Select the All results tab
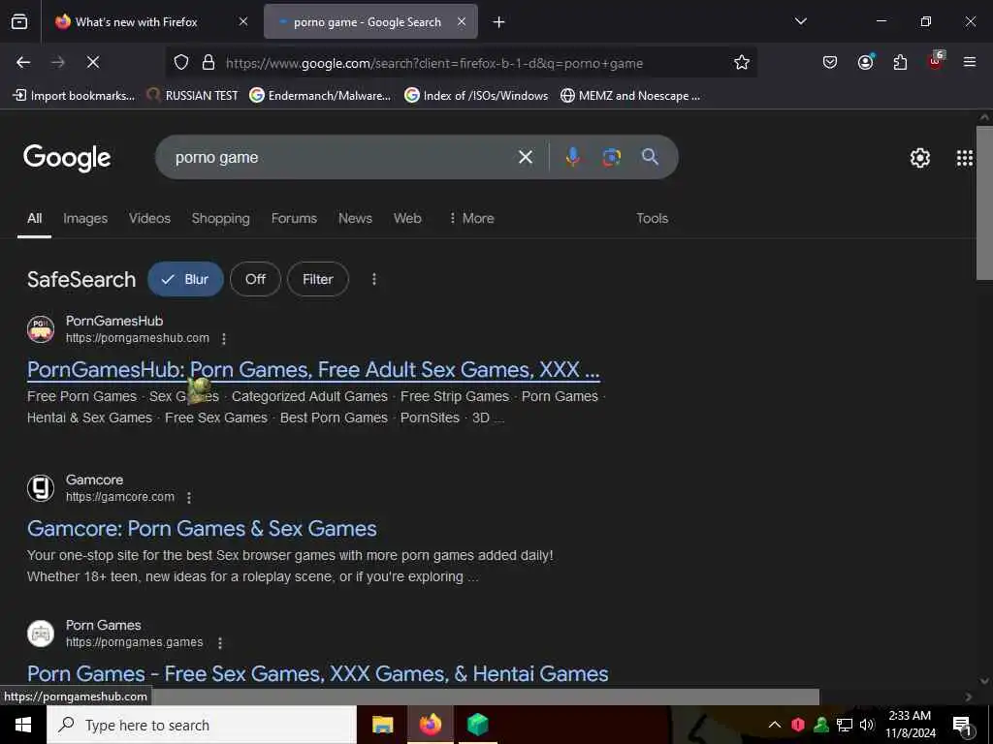 click(x=34, y=218)
